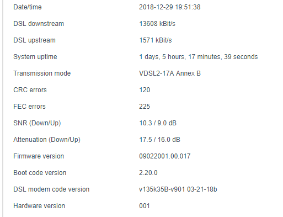
Task: Click the Hardware version value 001
Action: [145, 206]
